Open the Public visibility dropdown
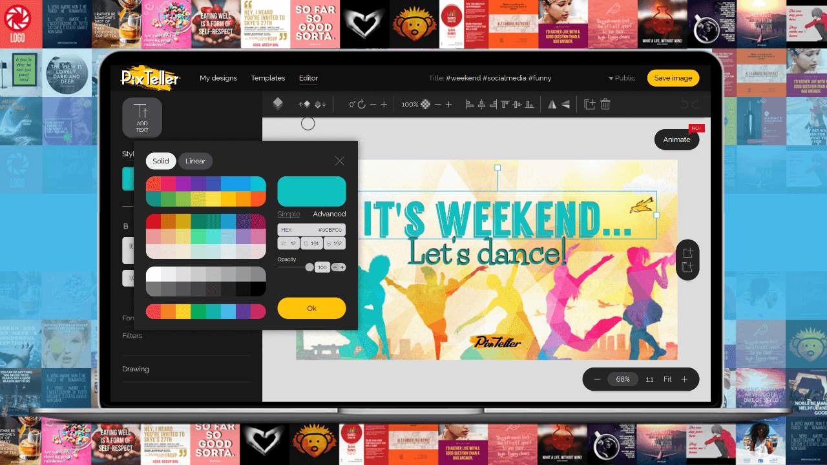Image resolution: width=827 pixels, height=465 pixels. coord(622,78)
